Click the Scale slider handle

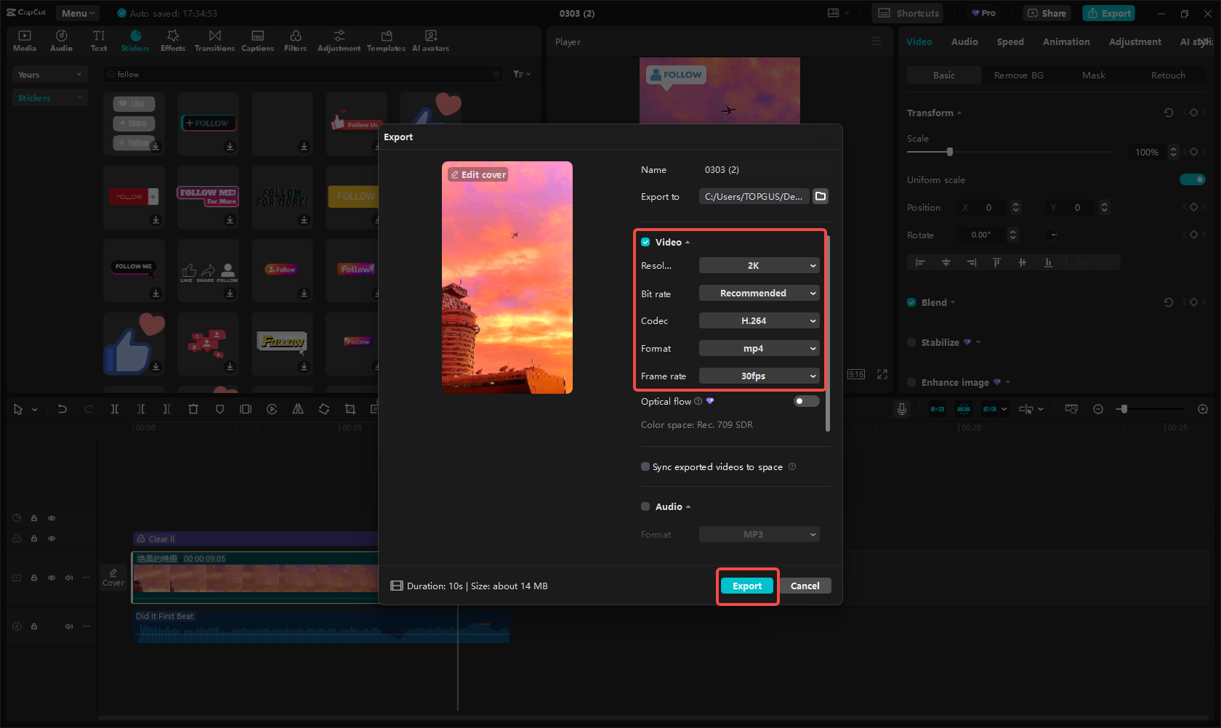[950, 152]
